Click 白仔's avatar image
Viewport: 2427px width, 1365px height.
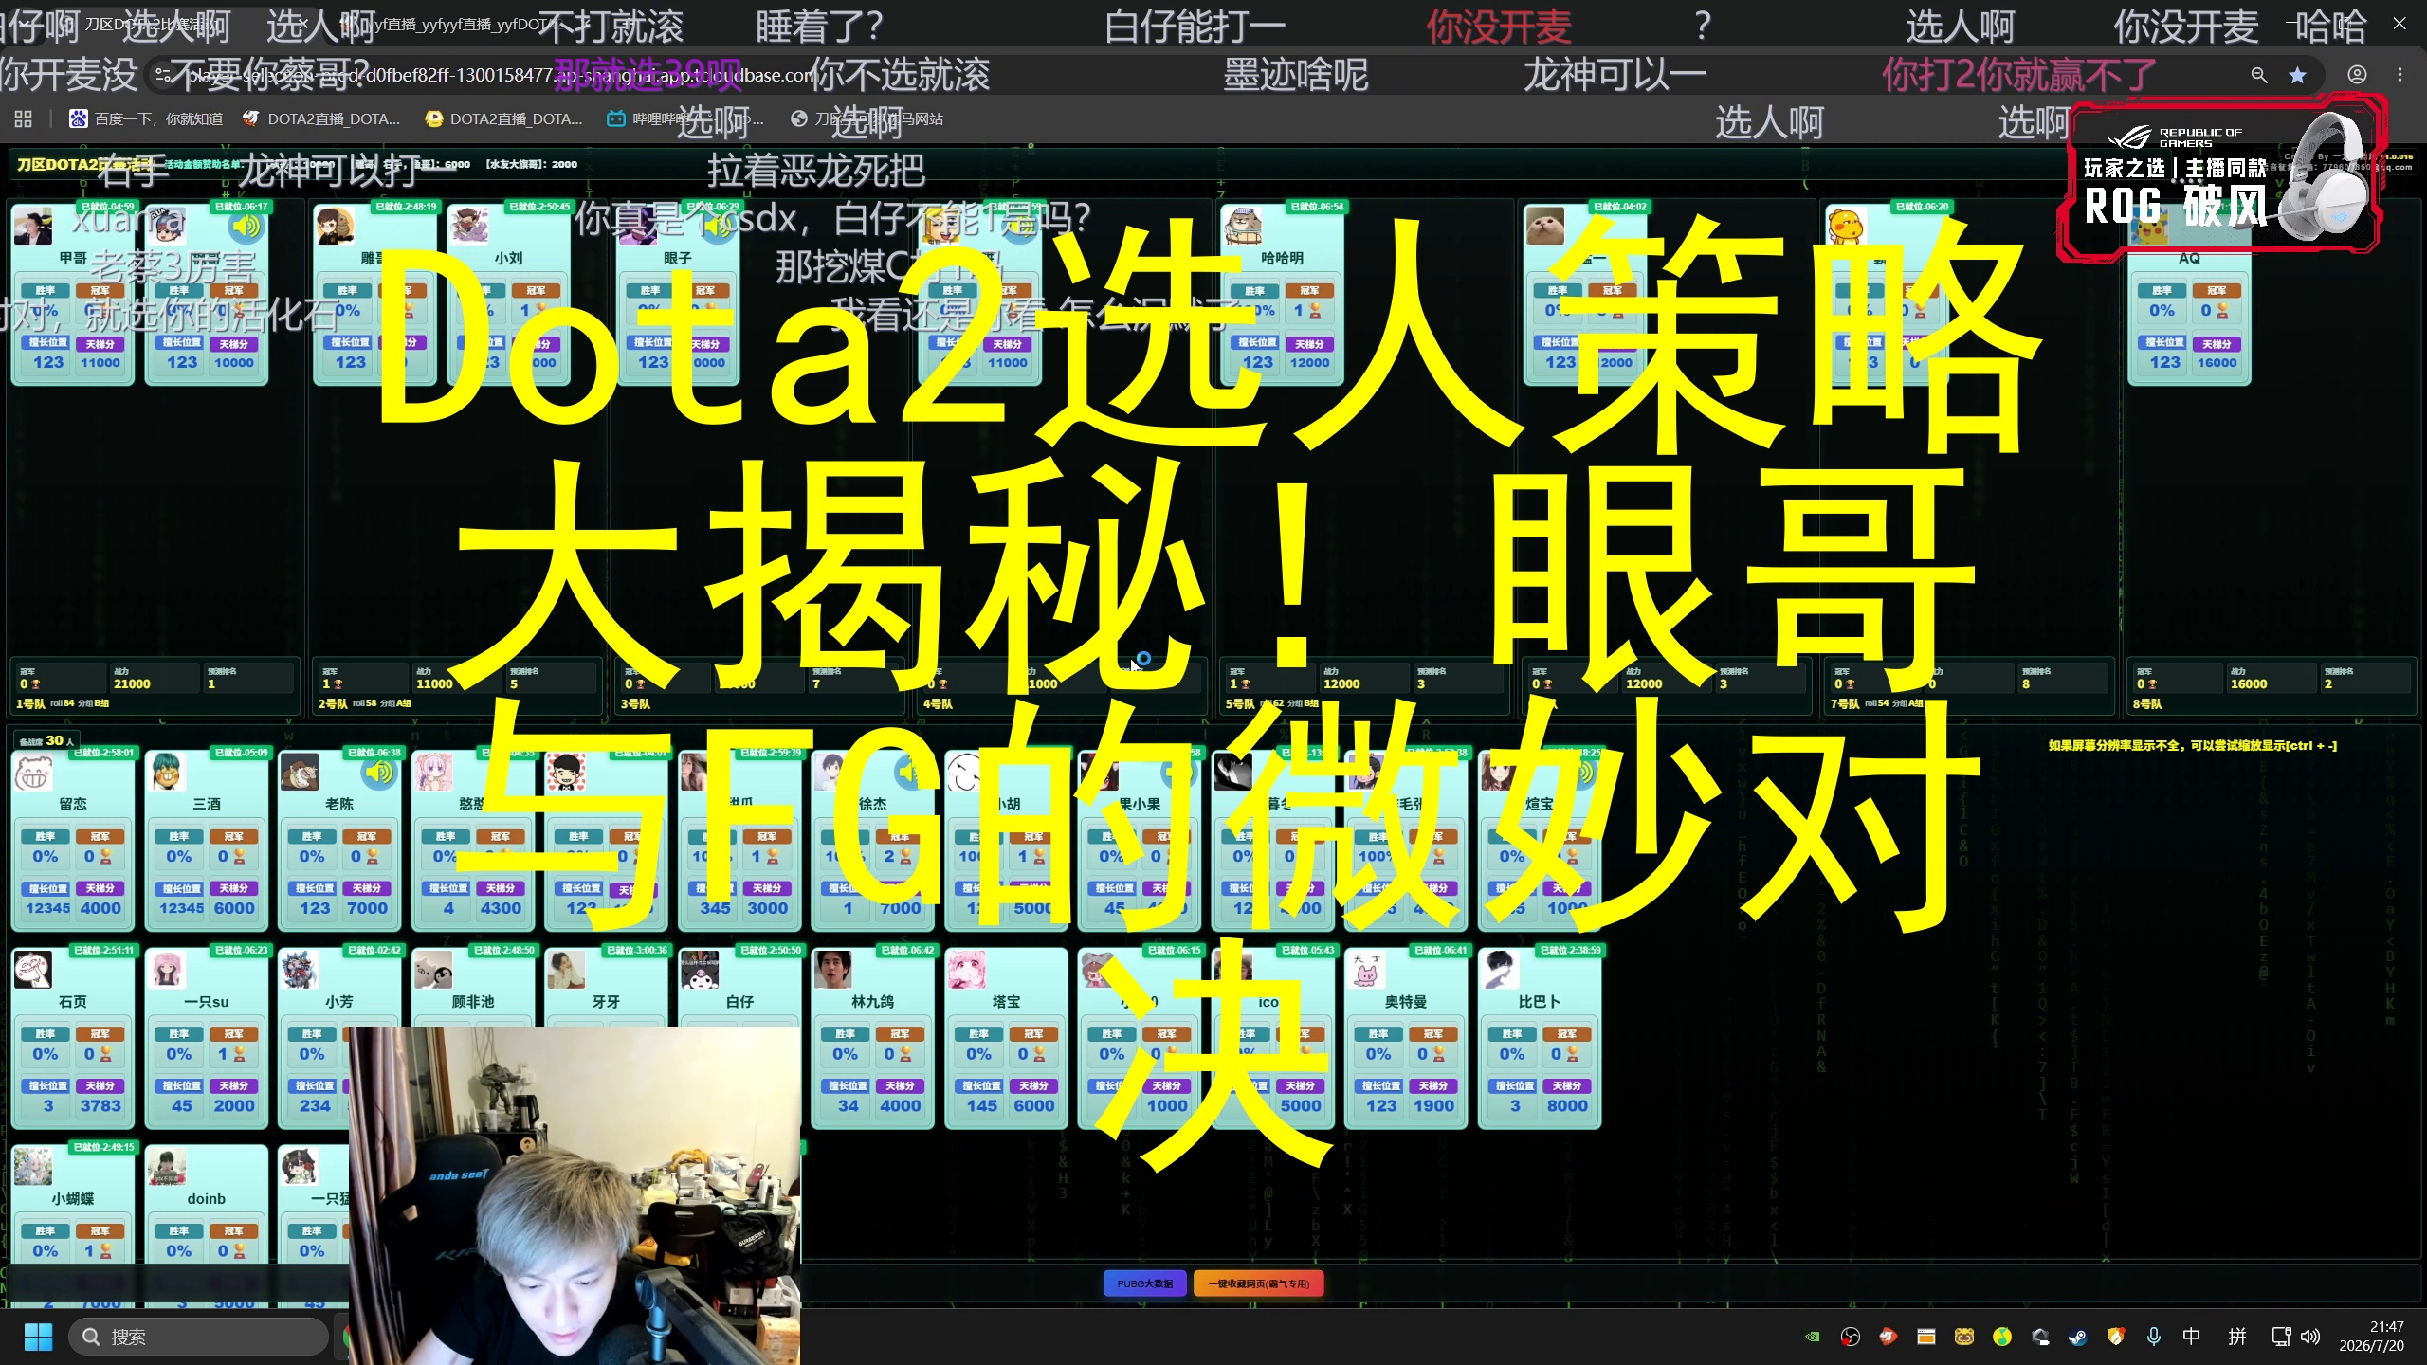699,971
